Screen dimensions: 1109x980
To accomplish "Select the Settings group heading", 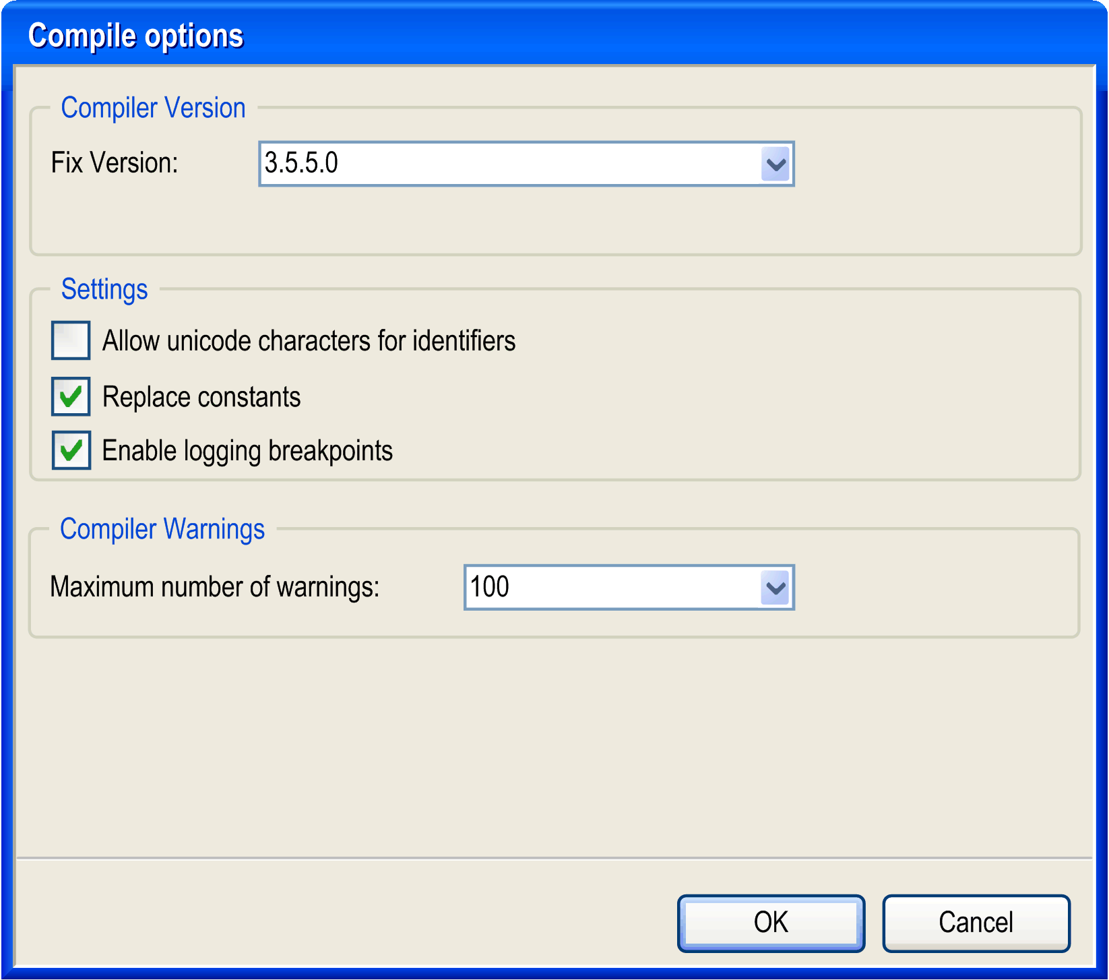I will (x=104, y=289).
